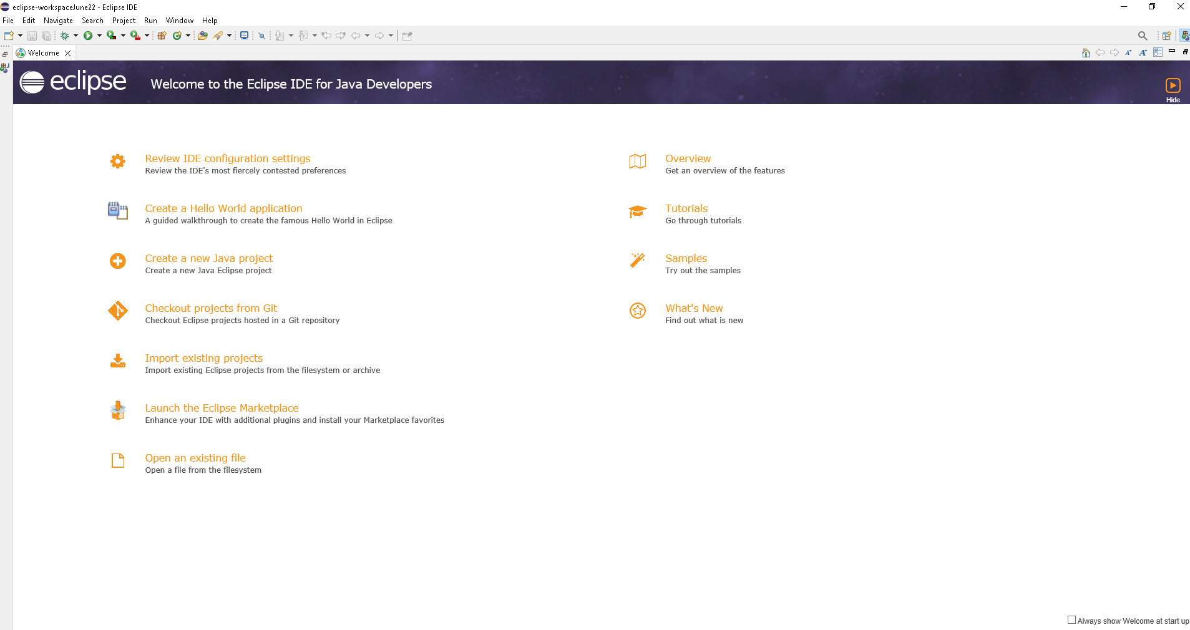Screen dimensions: 1190x630
Task: Click the orange Hide workbench icon
Action: 1173,85
